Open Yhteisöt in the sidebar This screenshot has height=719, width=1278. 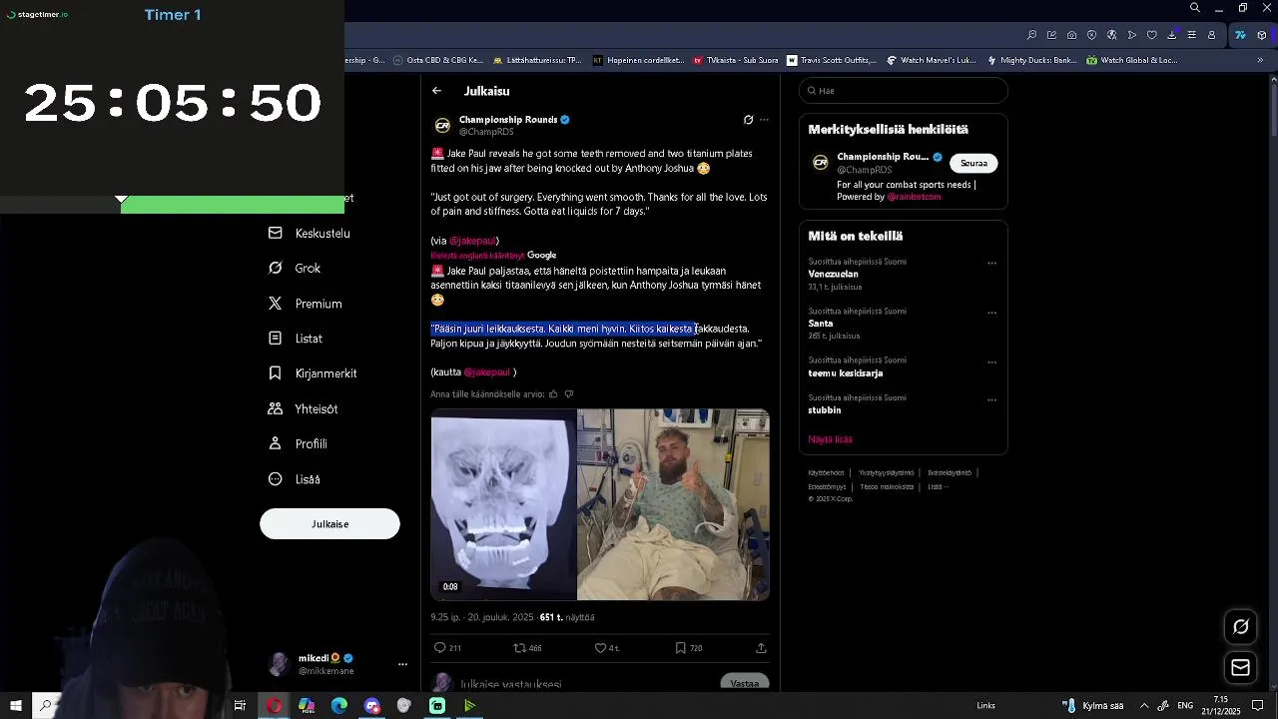[303, 408]
